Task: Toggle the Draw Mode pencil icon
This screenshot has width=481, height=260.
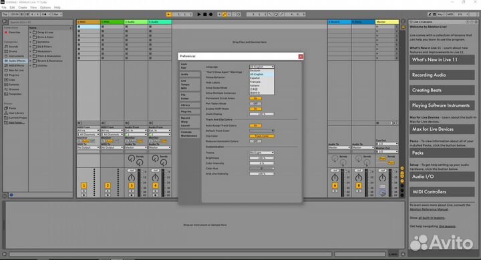Action: point(430,15)
